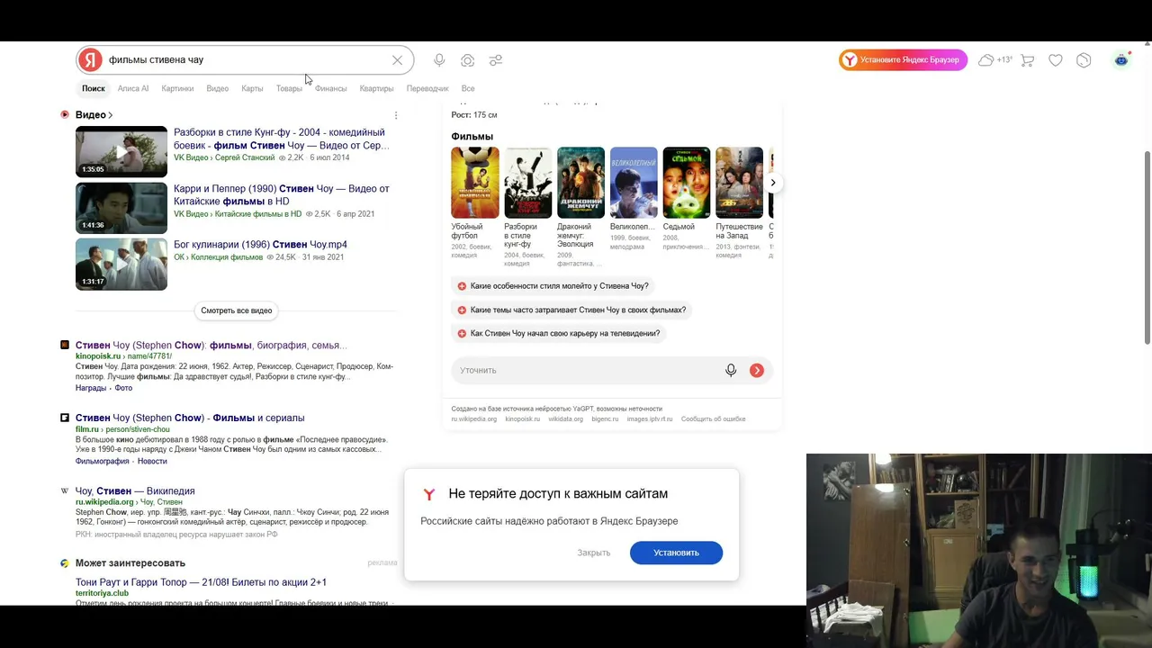
Task: Open the Новости sublink under film.ru
Action: [152, 461]
